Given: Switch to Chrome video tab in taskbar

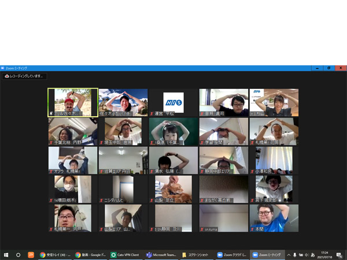Looking at the screenshot, I should click(x=90, y=254).
